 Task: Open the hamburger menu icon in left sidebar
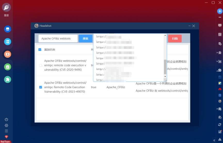point(6,131)
